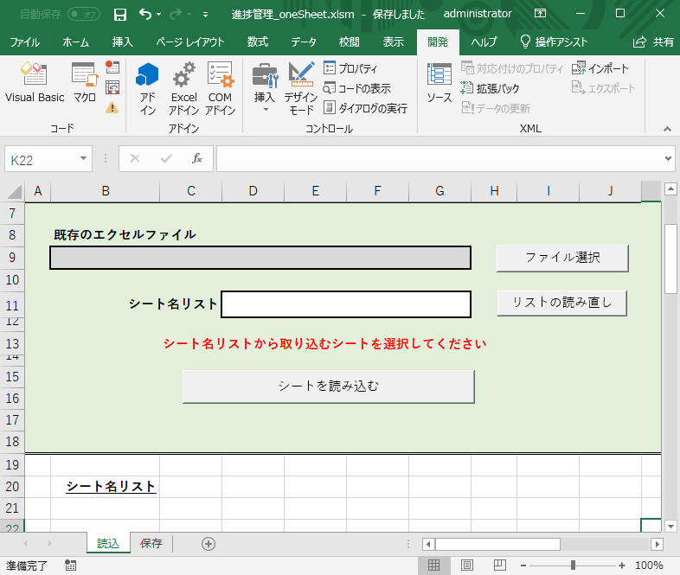
Task: Open the Undo history dropdown arrow
Action: pyautogui.click(x=158, y=15)
